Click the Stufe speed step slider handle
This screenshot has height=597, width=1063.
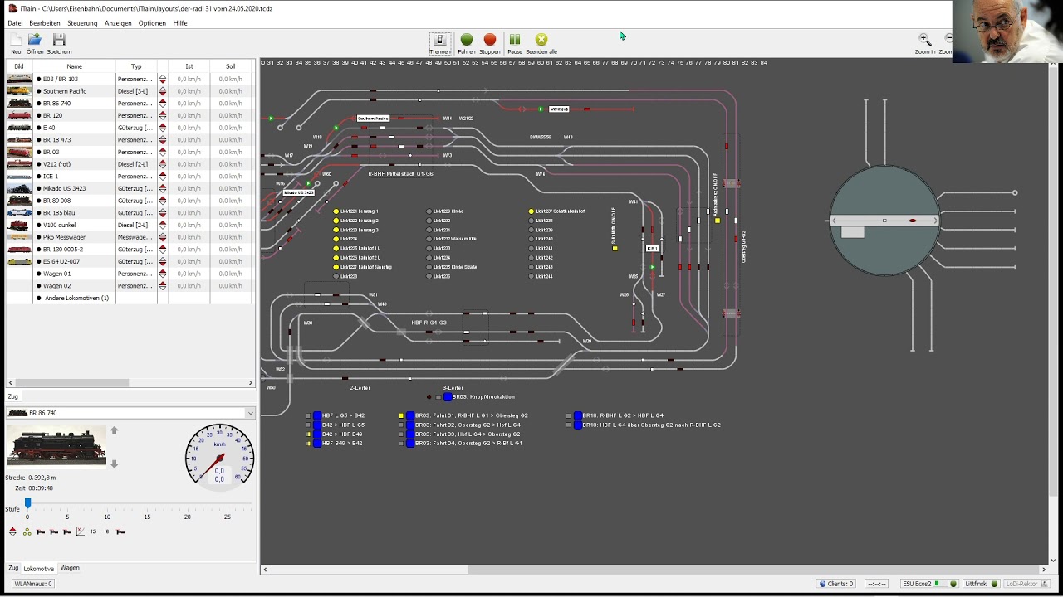(x=27, y=503)
